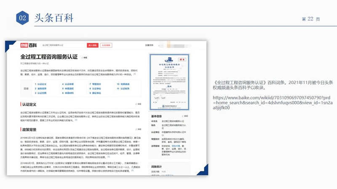The width and height of the screenshot is (337, 189).
Task: Open contents entry number 5
Action: [68, 89]
